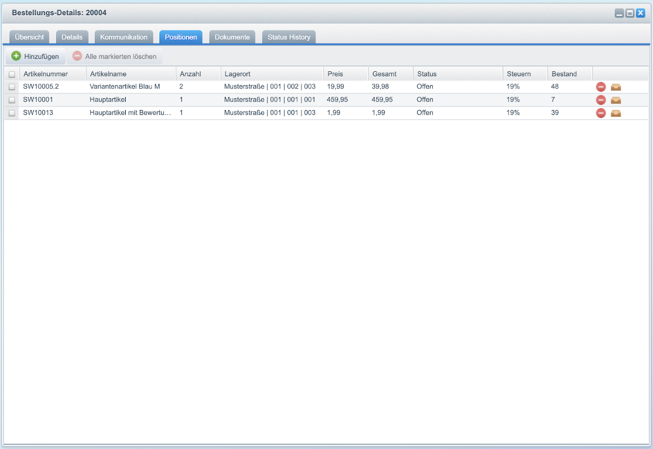Click the Hinzufügen button
Image resolution: width=653 pixels, height=449 pixels.
coord(35,56)
